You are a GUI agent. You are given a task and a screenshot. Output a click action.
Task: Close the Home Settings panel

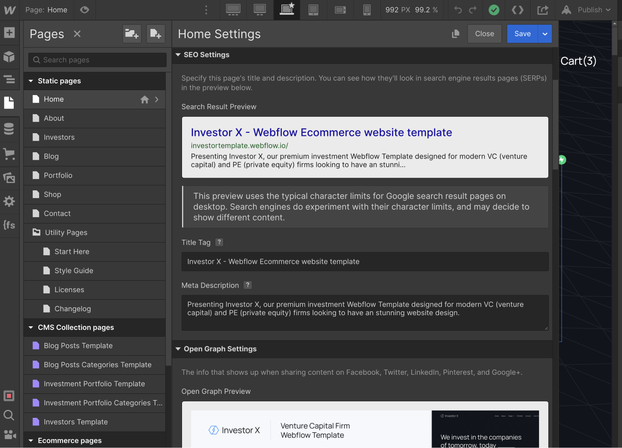point(484,34)
